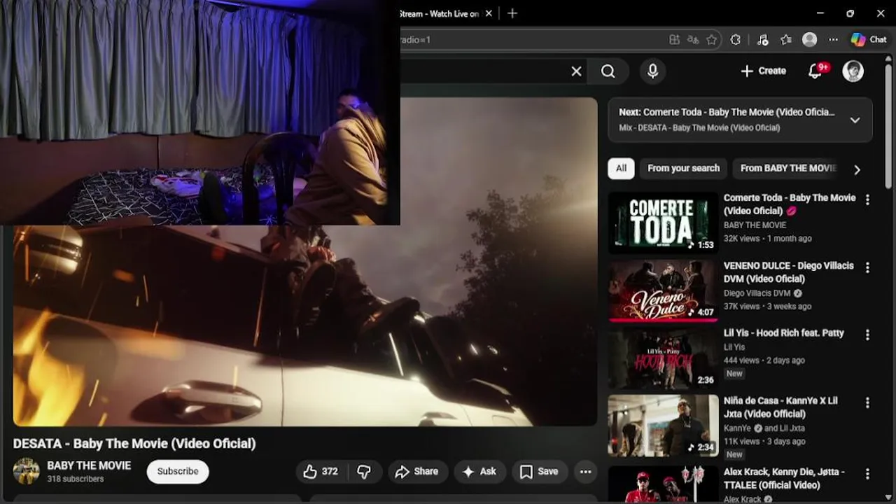
Task: Open options menu for Comerte Toda video
Action: [867, 199]
